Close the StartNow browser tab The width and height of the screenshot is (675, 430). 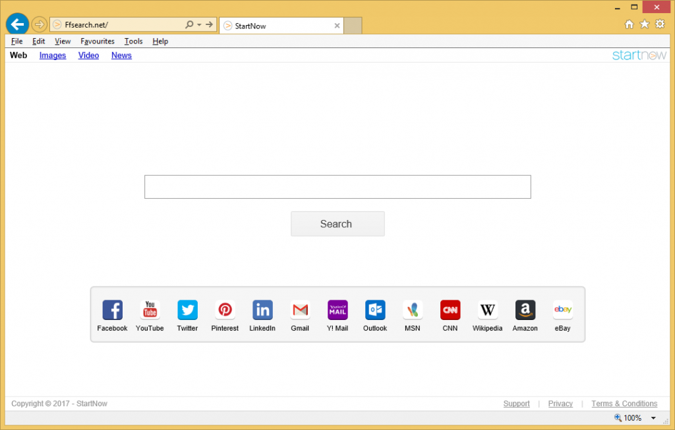pyautogui.click(x=337, y=26)
